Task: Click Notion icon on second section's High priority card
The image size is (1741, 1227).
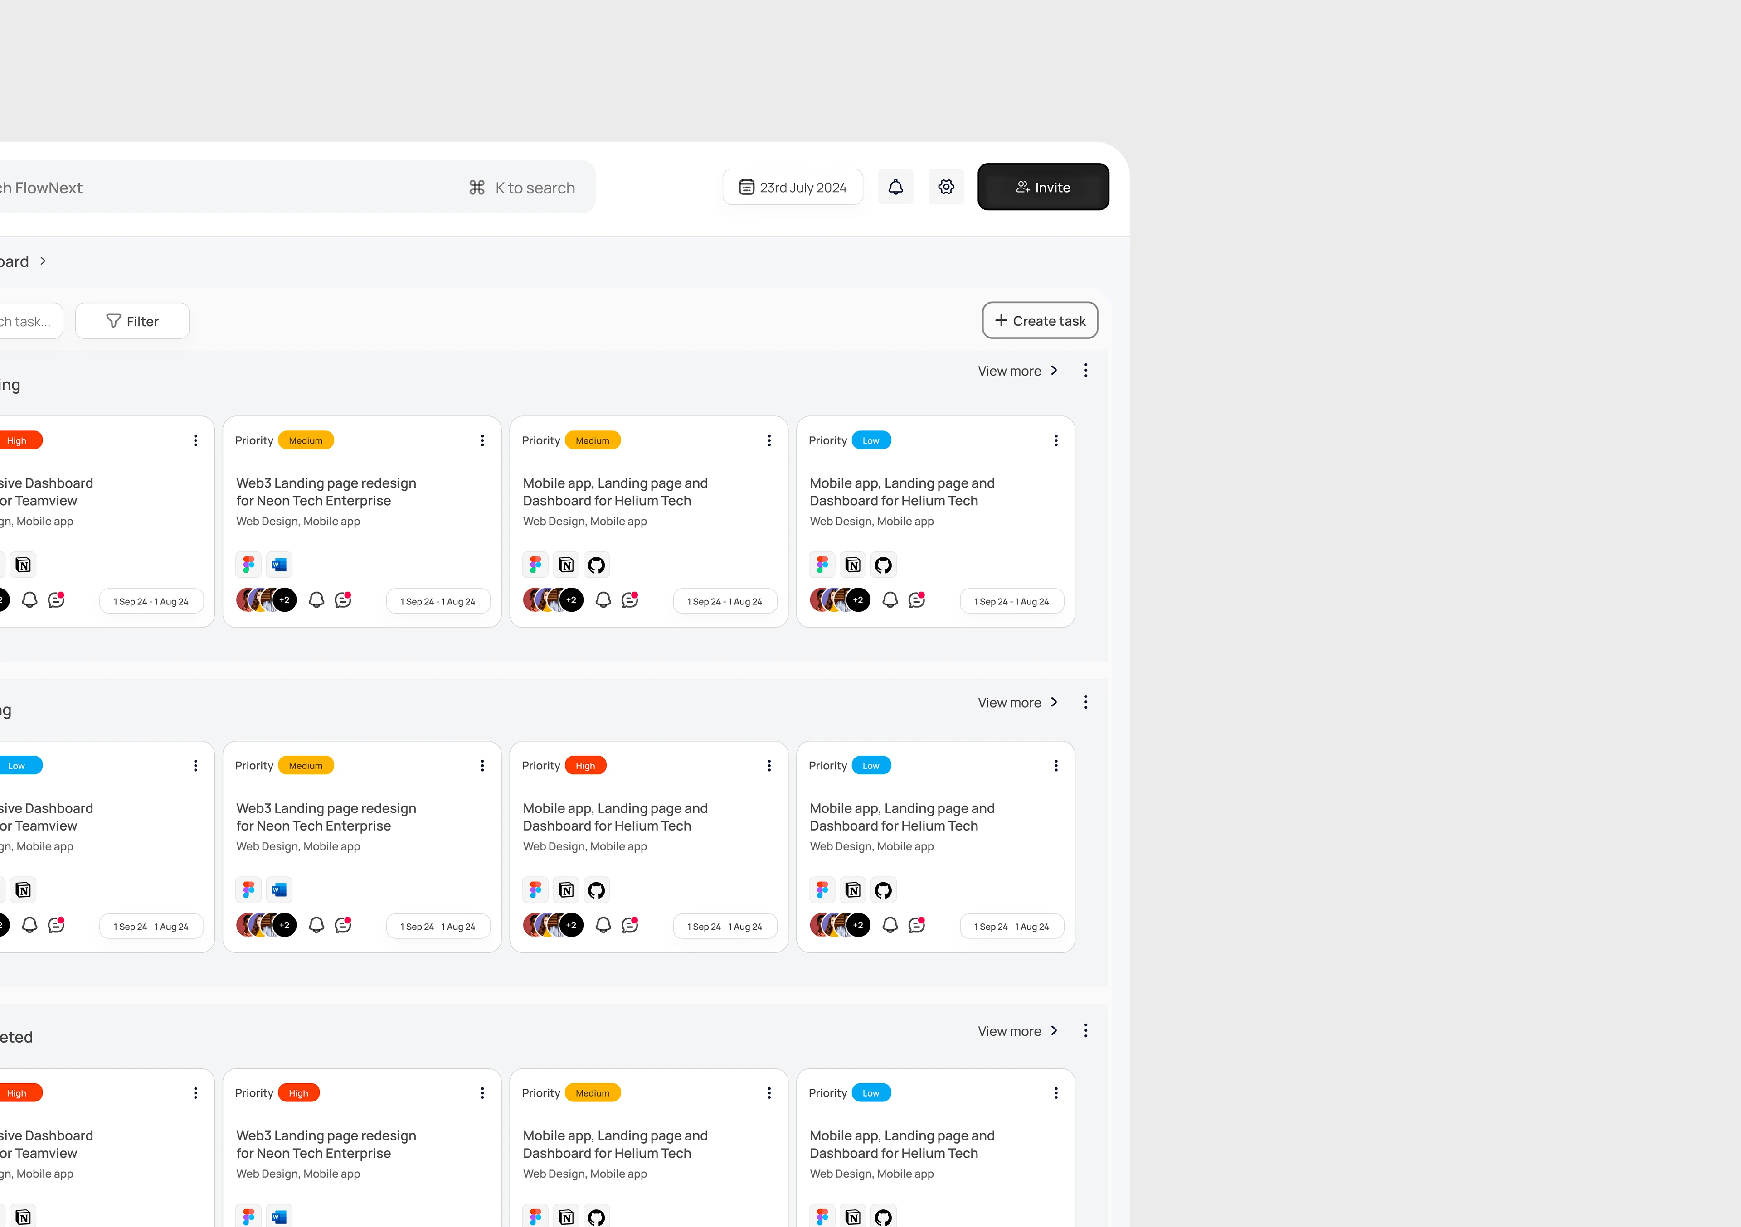Action: point(566,890)
